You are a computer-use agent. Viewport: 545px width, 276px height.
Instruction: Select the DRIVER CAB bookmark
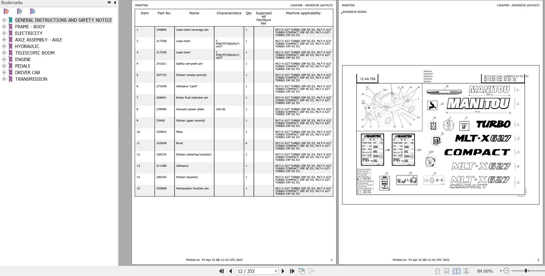(x=27, y=73)
